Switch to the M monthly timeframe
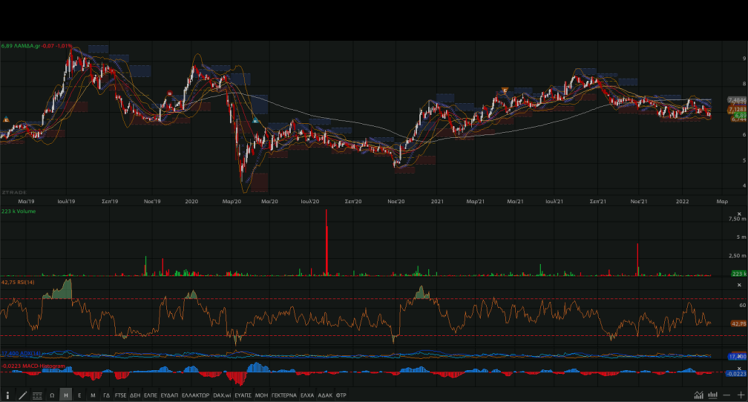748x402 pixels. [x=93, y=395]
